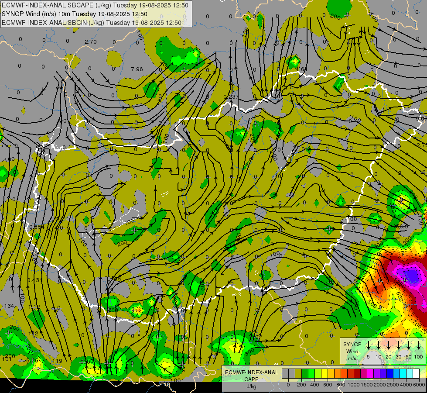Click the wind arrow above 10 m/s
This screenshot has height=393, width=427.
point(378,345)
